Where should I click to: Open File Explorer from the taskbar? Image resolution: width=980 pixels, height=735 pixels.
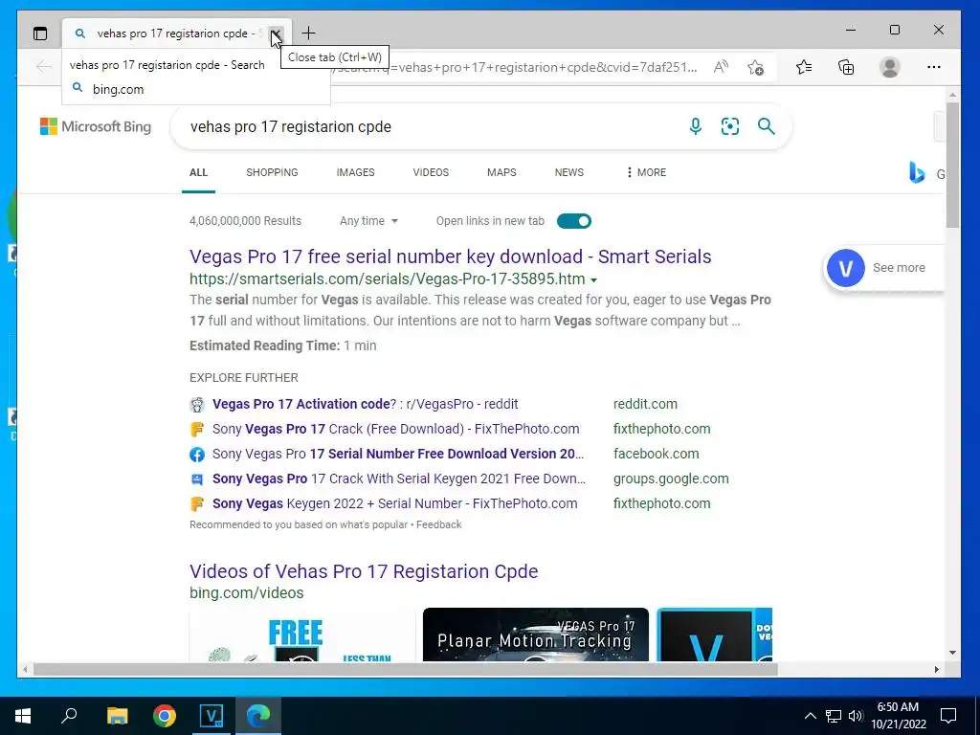coord(117,716)
